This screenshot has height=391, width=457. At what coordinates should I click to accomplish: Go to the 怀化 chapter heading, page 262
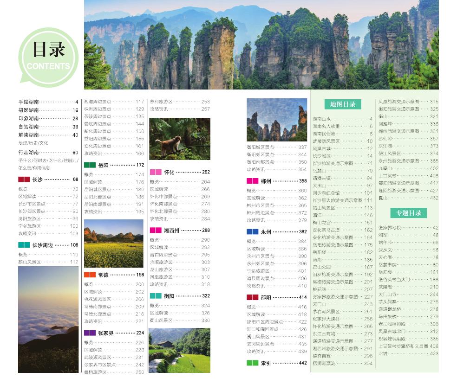179,172
